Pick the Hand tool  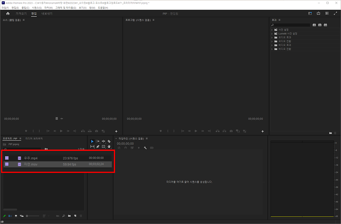(x=109, y=147)
